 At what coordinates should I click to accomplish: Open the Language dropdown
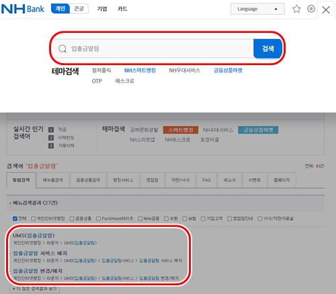point(257,9)
